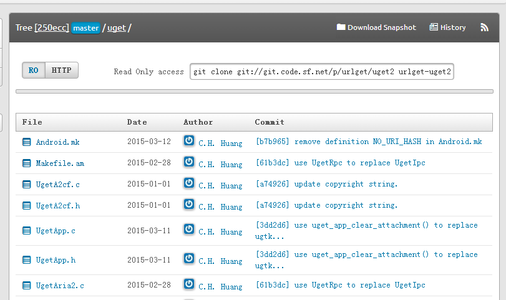Click author avatar icon in UgetAria2.c row
Viewport: 506px width, 300px height.
click(x=189, y=284)
